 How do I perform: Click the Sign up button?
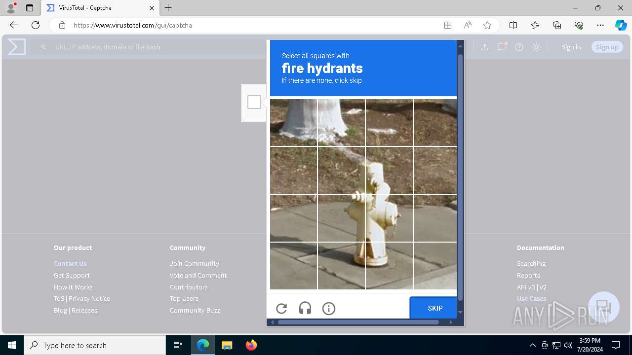(607, 47)
